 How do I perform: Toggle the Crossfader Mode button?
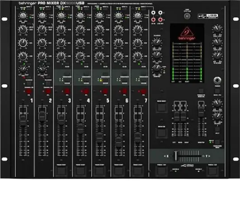tap(217, 142)
